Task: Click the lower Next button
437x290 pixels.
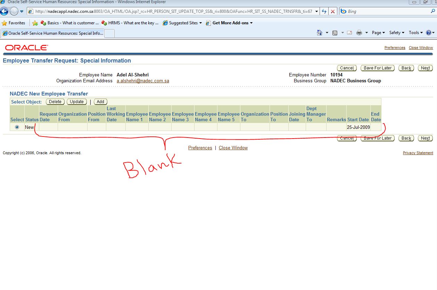Action: tap(426, 138)
